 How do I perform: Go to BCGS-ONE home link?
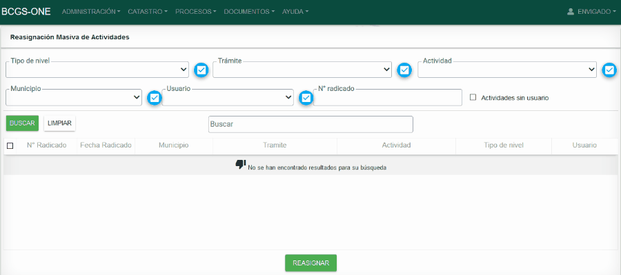tap(26, 12)
